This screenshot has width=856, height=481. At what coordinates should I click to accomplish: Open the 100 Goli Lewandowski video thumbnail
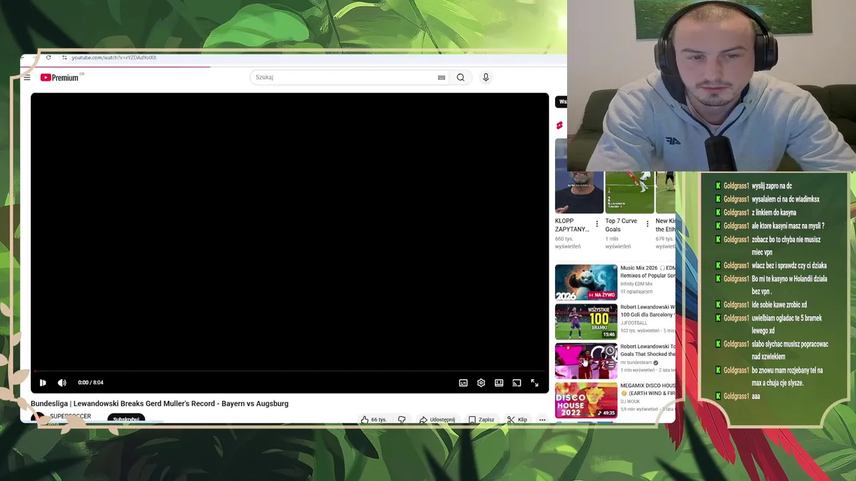(586, 321)
